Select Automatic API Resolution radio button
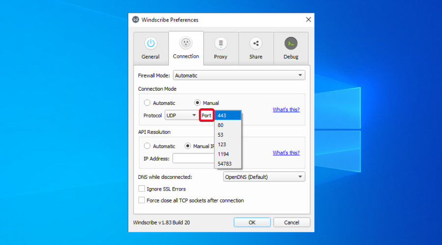Screen dimensions: 442x245 [x=147, y=146]
